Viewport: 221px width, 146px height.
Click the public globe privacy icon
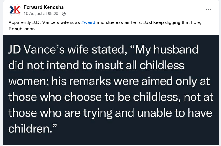point(64,13)
